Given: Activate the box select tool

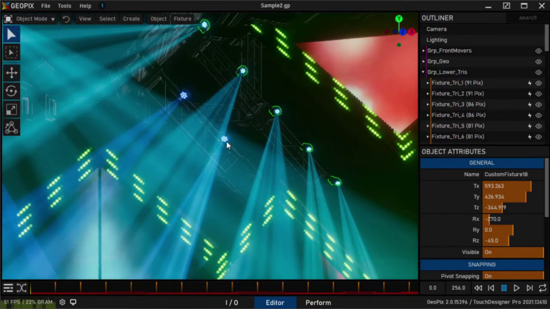Looking at the screenshot, I should tap(11, 52).
